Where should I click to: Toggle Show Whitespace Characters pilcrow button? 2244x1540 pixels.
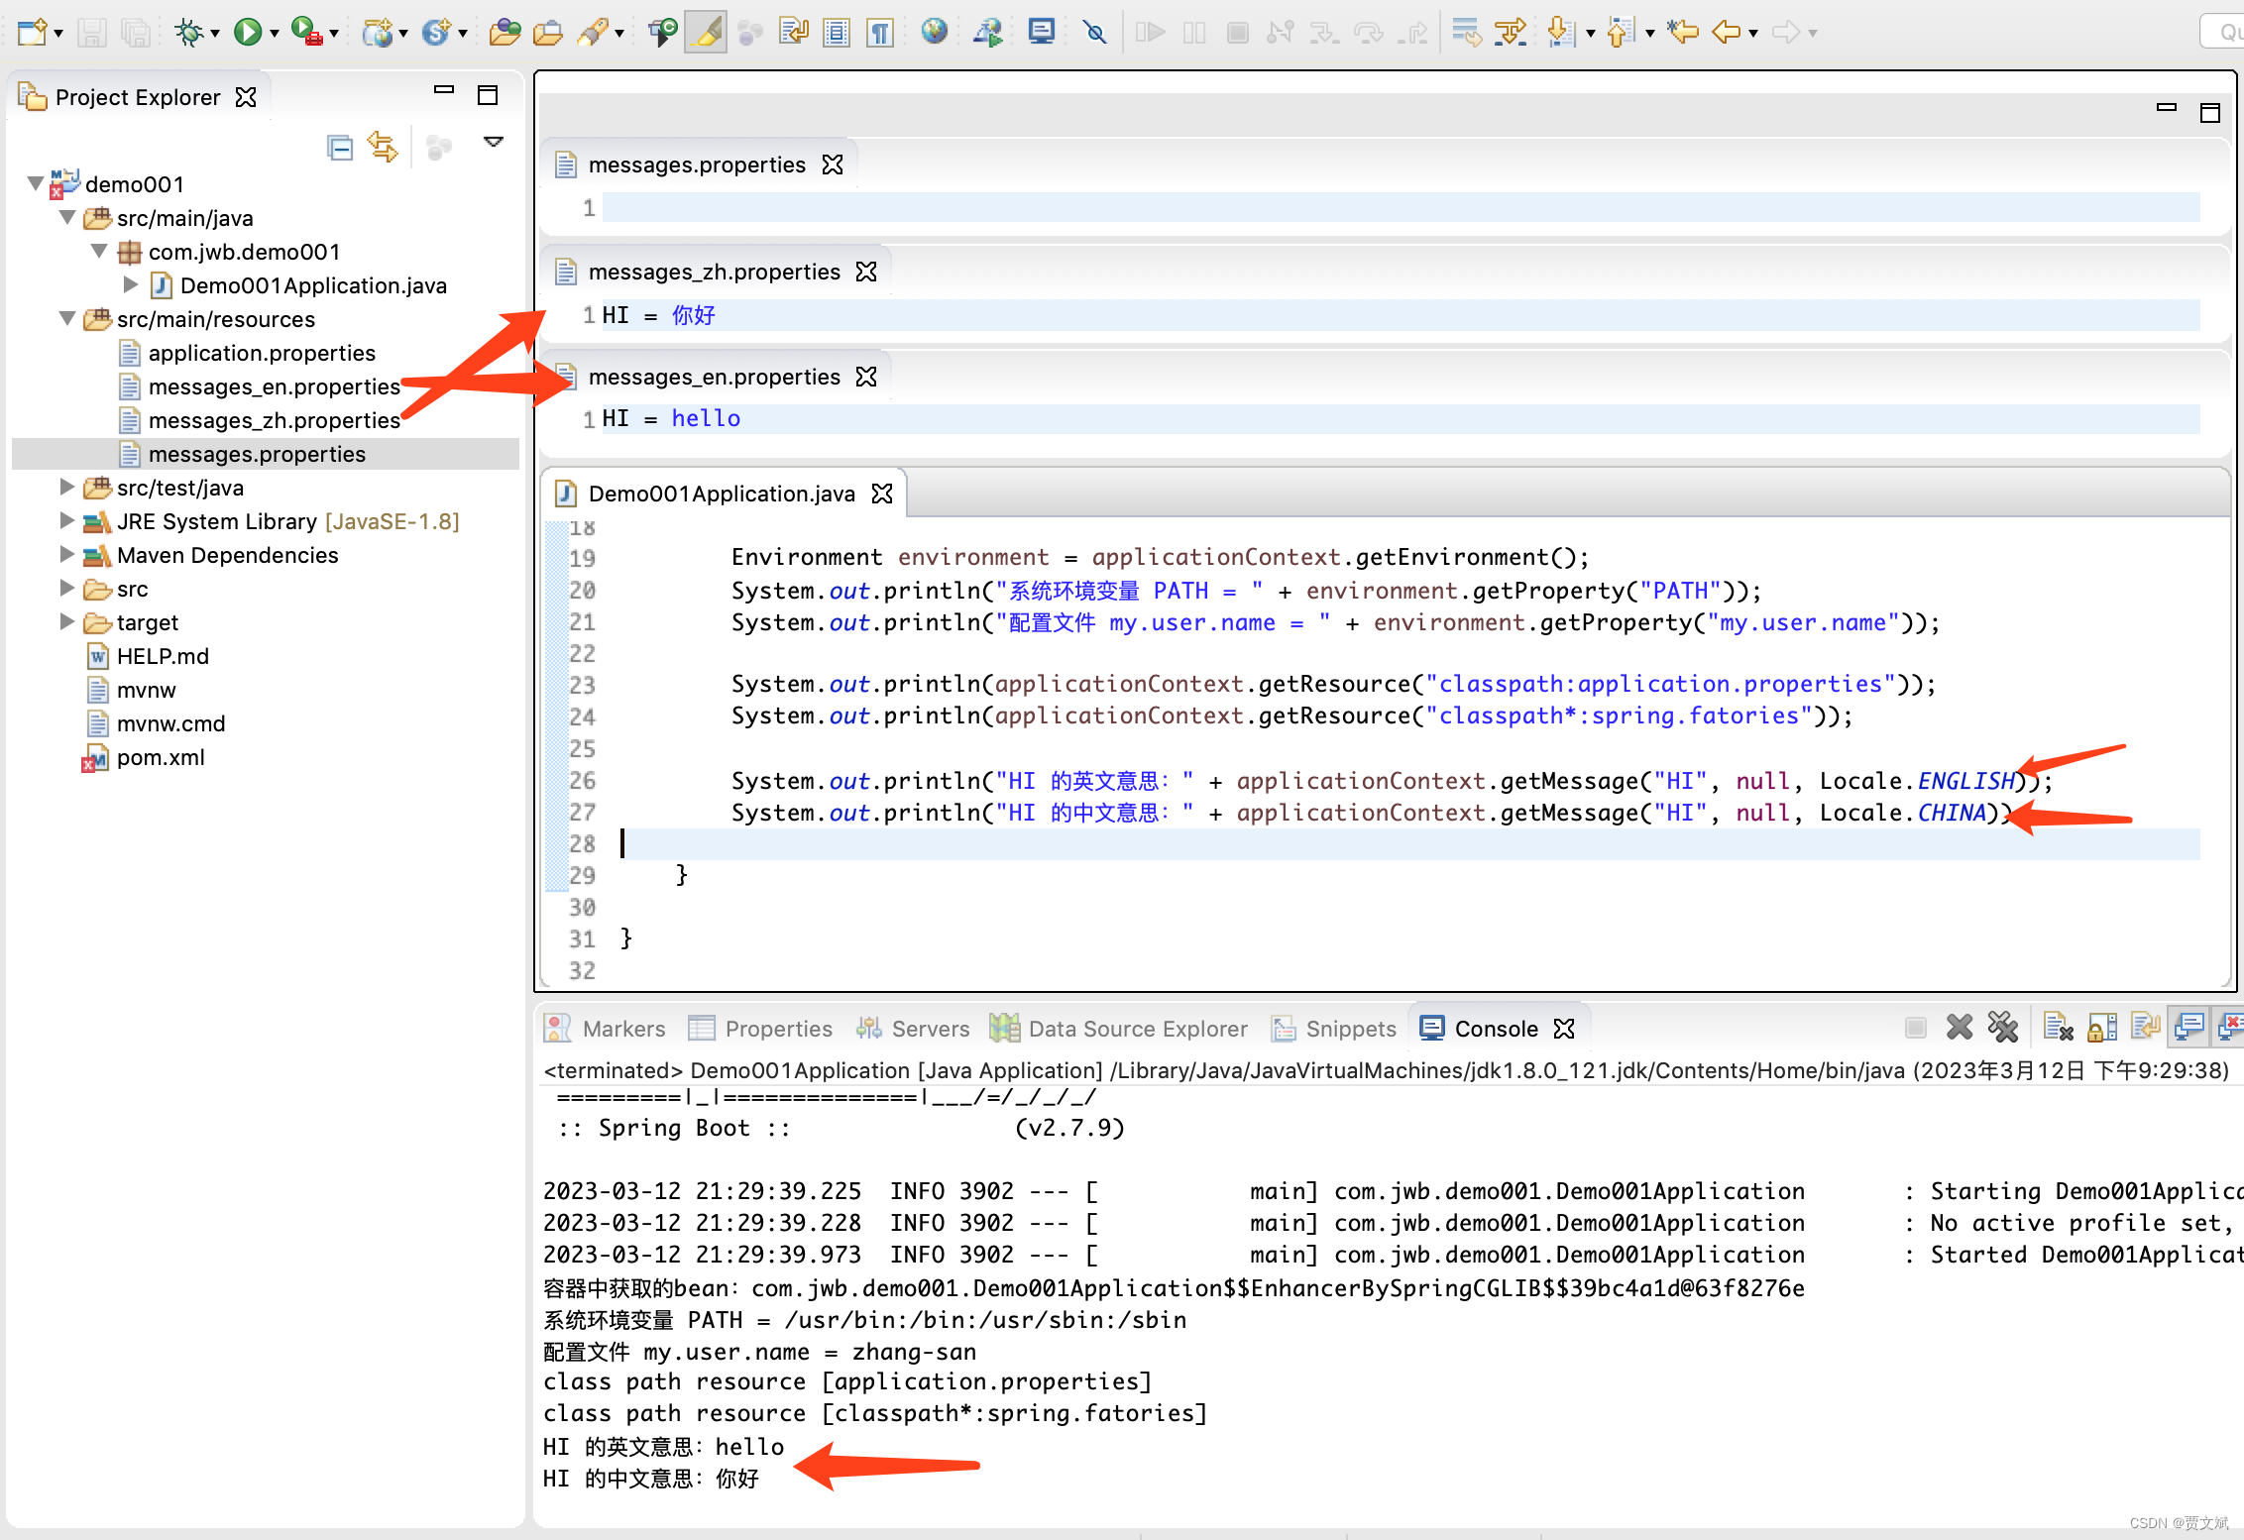[x=880, y=33]
